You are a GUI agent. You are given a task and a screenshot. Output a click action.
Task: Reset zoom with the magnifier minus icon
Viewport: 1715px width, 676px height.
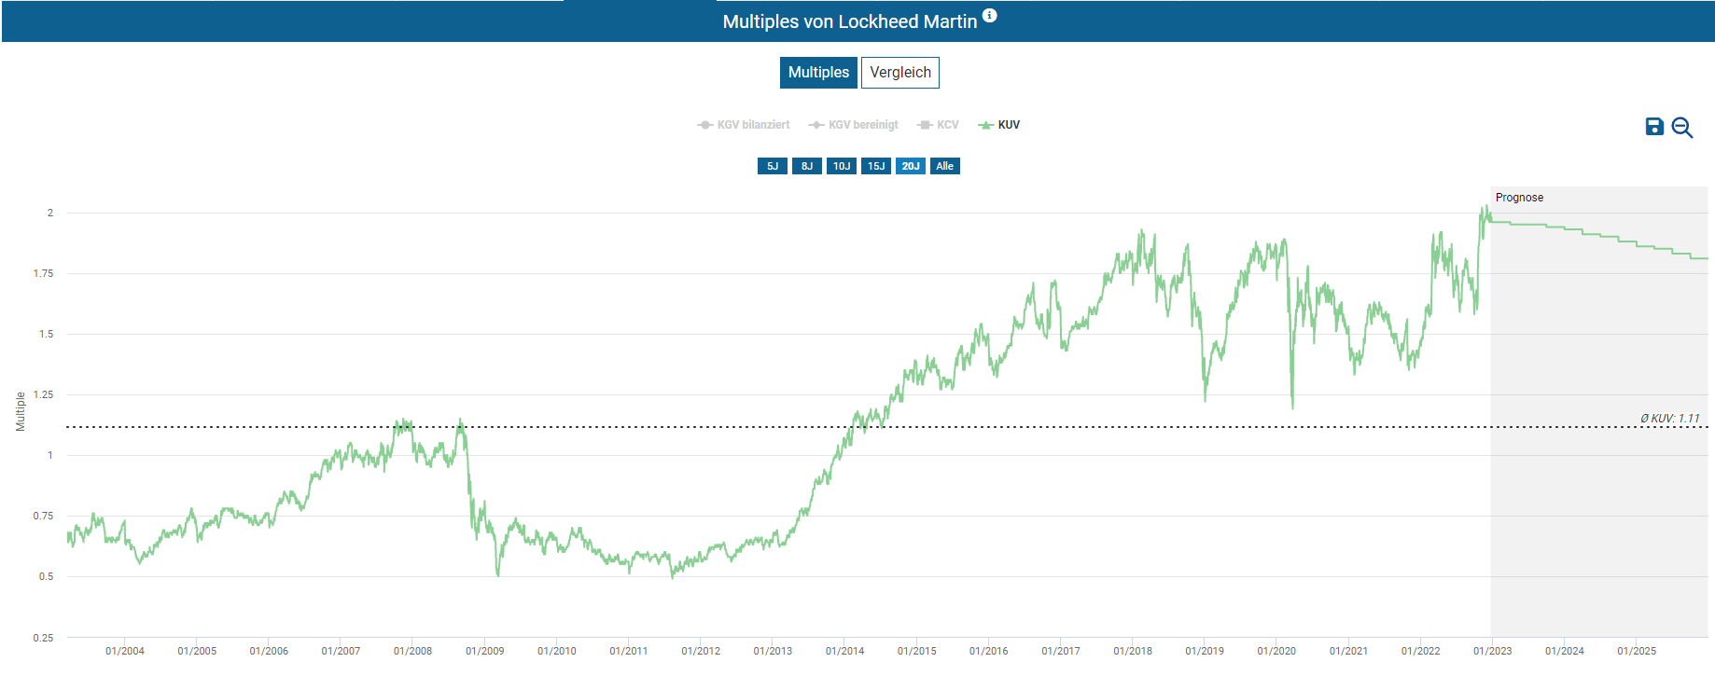point(1682,128)
